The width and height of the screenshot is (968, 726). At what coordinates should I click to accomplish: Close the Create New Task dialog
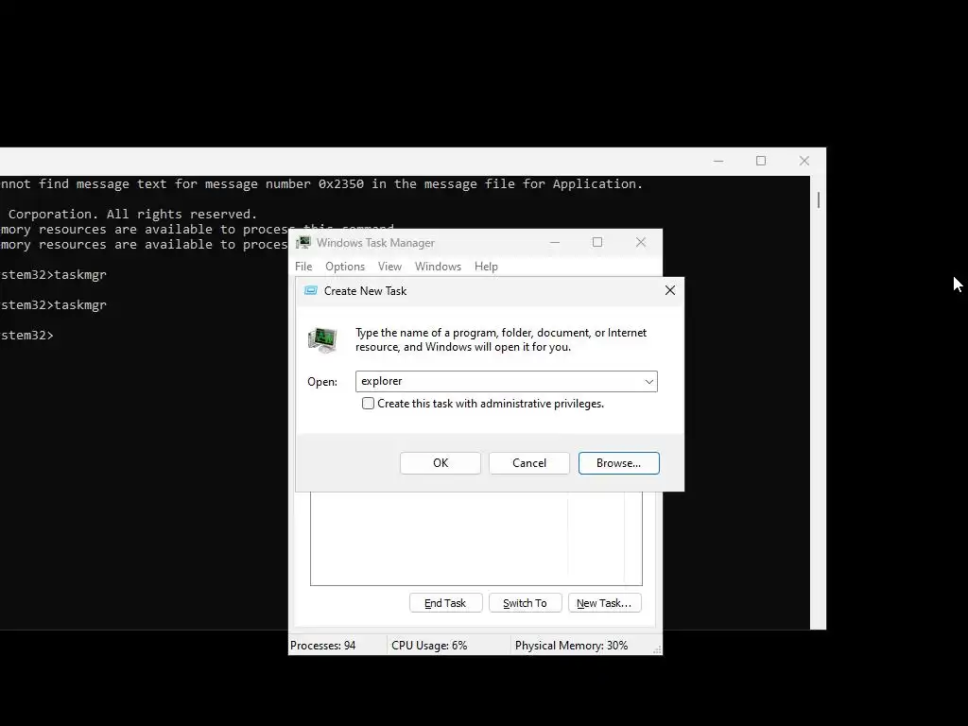(x=670, y=290)
